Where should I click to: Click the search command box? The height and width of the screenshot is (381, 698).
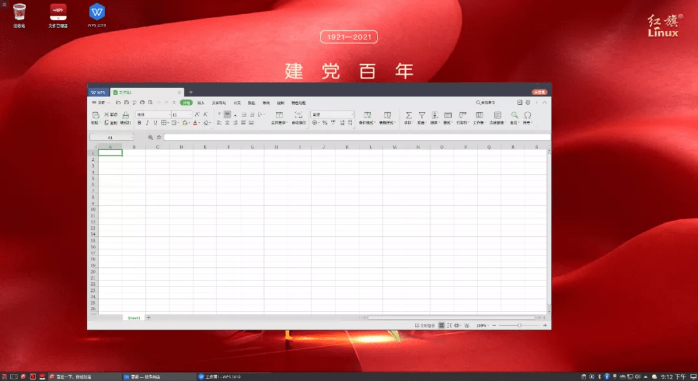coord(486,102)
